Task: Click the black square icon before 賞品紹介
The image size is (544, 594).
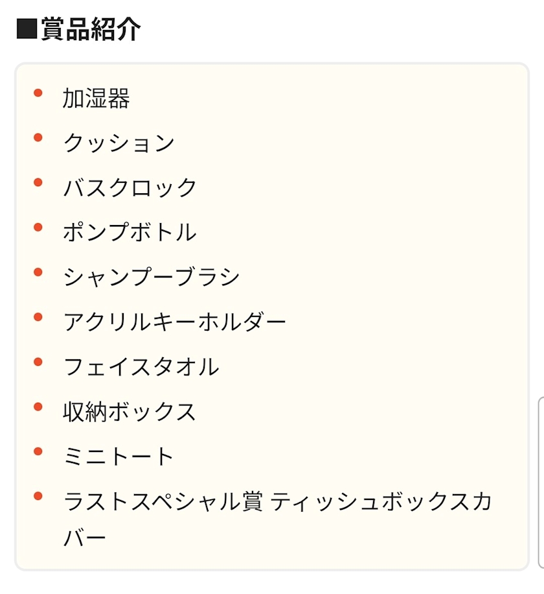Action: click(x=27, y=29)
